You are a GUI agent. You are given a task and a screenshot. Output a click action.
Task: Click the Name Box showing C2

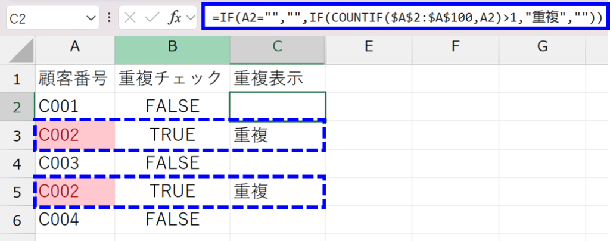tap(52, 17)
